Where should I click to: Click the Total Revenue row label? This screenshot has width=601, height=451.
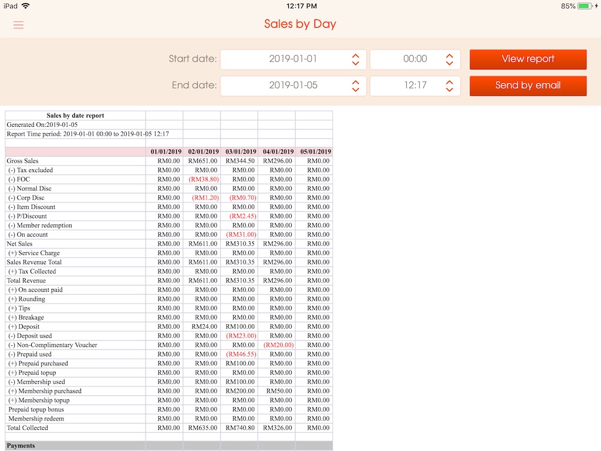[26, 281]
